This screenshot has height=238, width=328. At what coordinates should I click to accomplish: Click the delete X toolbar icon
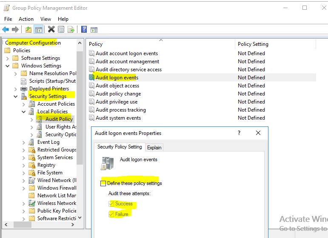coord(51,29)
